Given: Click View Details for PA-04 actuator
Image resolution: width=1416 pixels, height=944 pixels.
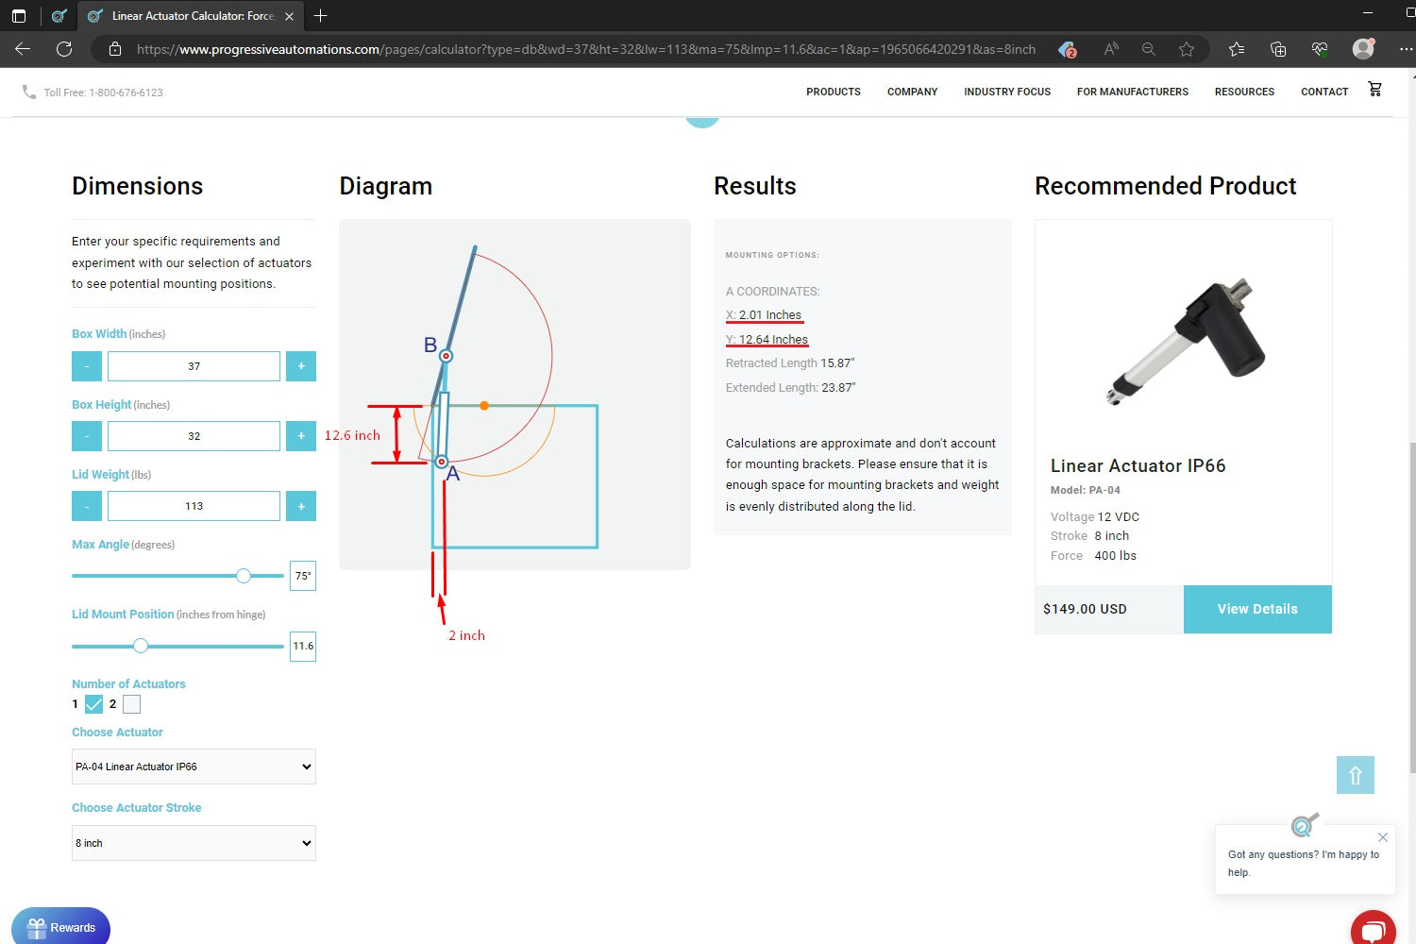Looking at the screenshot, I should point(1257,609).
